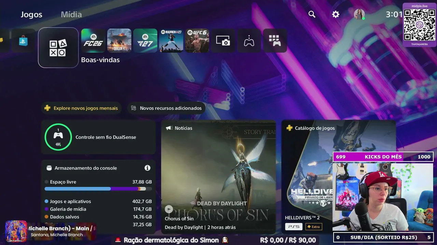The height and width of the screenshot is (245, 437).
Task: Click the PS5 platform badge
Action: click(294, 227)
